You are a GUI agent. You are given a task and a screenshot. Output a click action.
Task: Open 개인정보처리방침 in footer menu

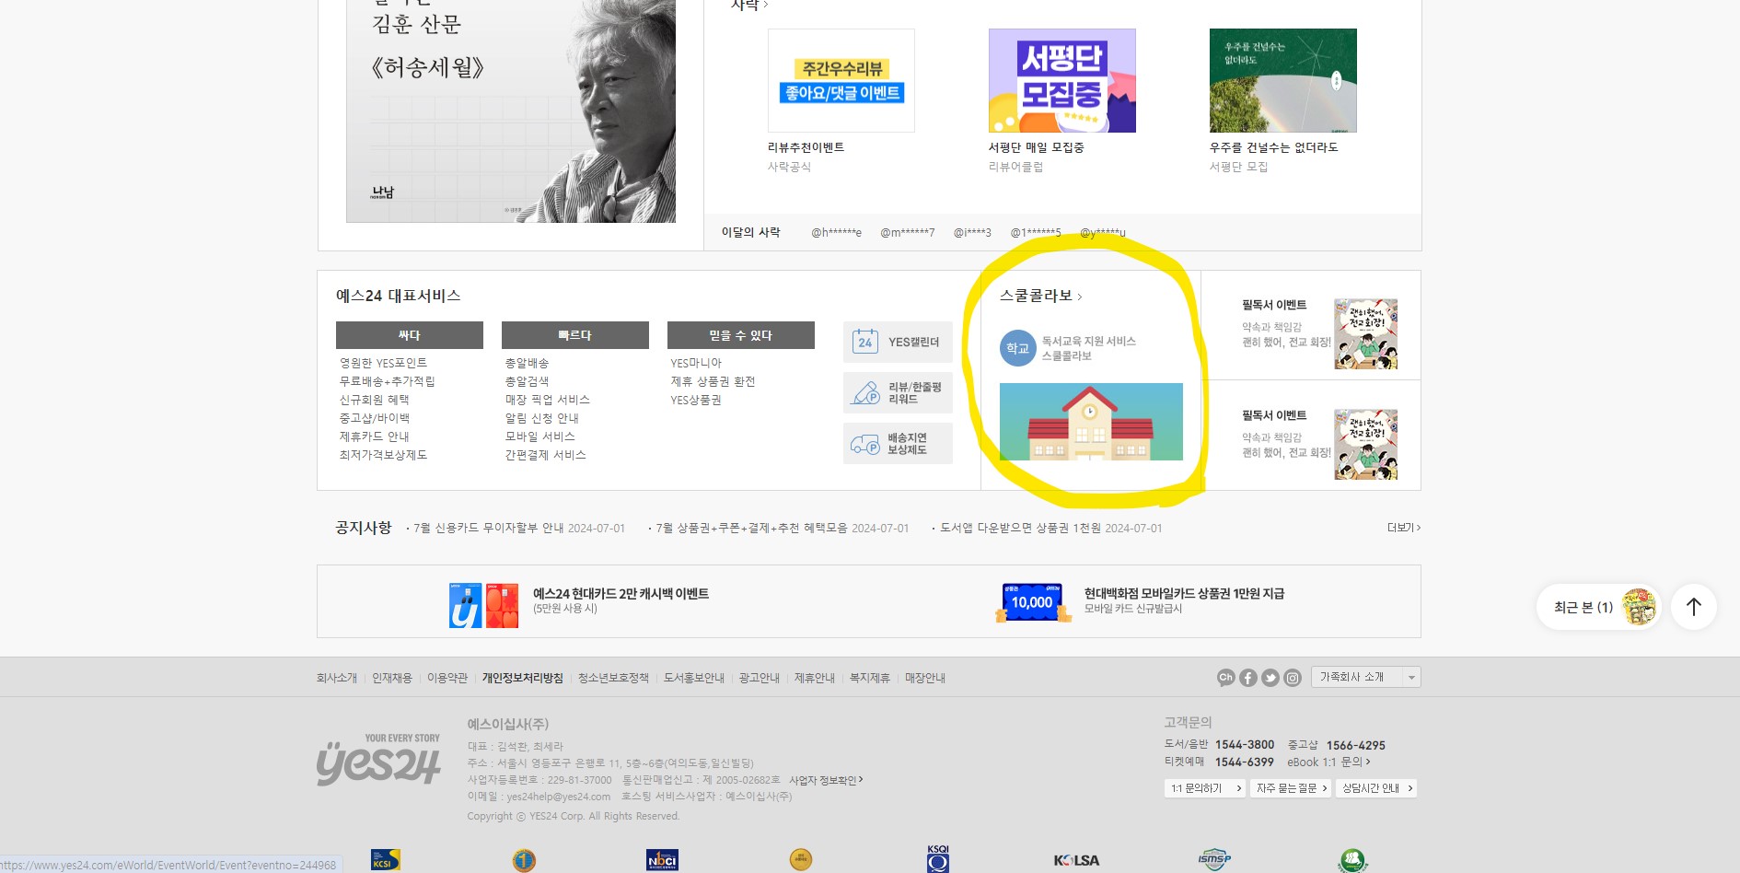click(x=523, y=678)
